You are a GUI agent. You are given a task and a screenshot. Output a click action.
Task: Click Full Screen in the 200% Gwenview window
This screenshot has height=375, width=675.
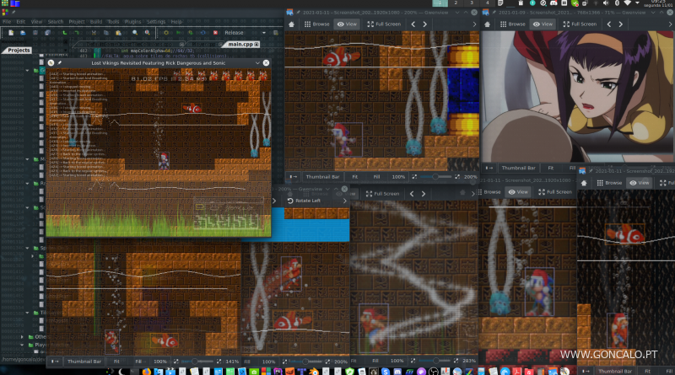(384, 24)
